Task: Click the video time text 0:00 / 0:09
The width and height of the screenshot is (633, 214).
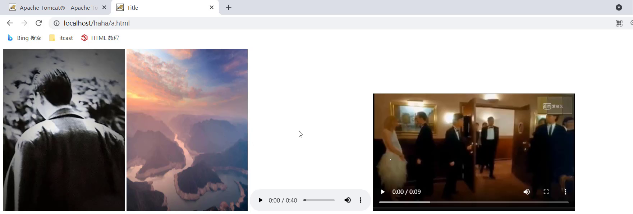Action: 407,192
